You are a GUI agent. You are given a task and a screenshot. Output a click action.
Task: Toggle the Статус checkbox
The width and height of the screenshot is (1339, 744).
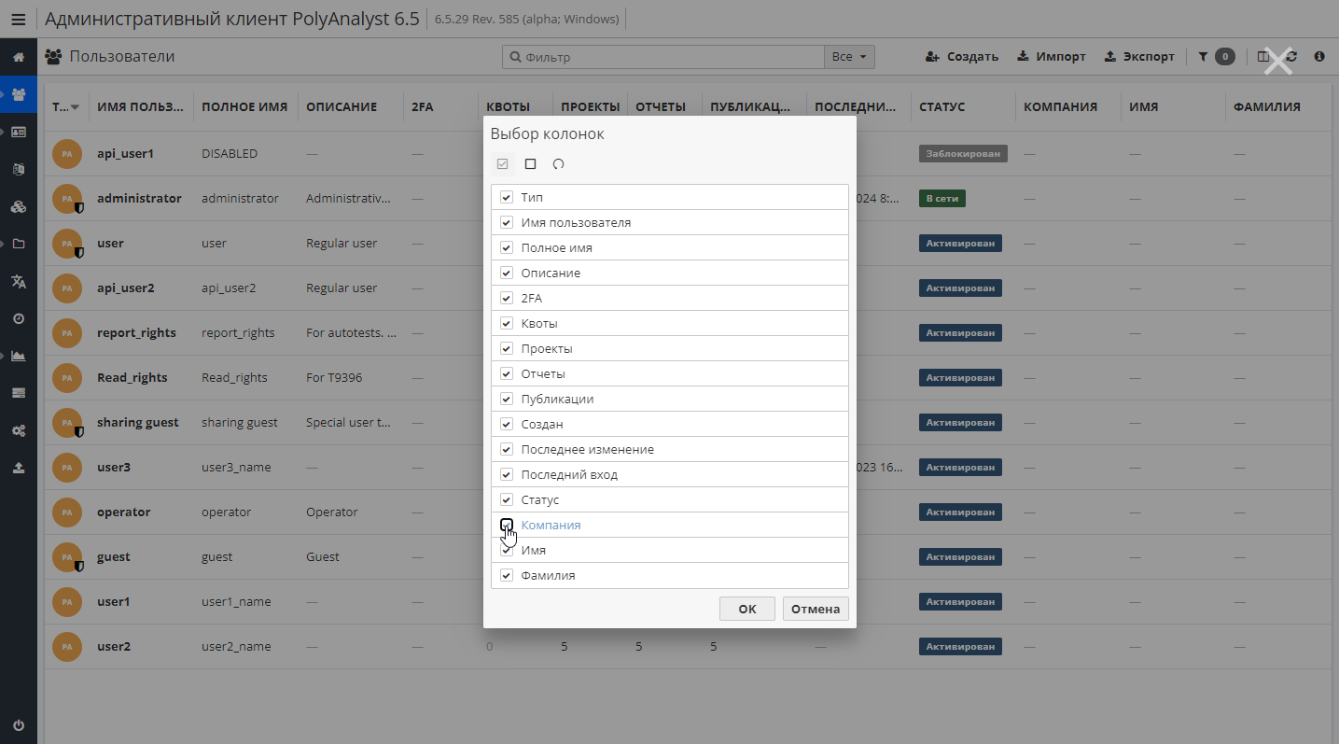coord(507,499)
